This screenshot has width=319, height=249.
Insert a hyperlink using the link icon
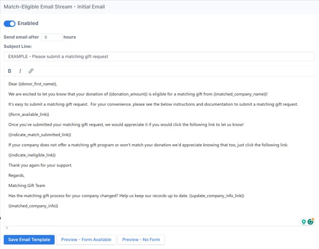pos(31,71)
